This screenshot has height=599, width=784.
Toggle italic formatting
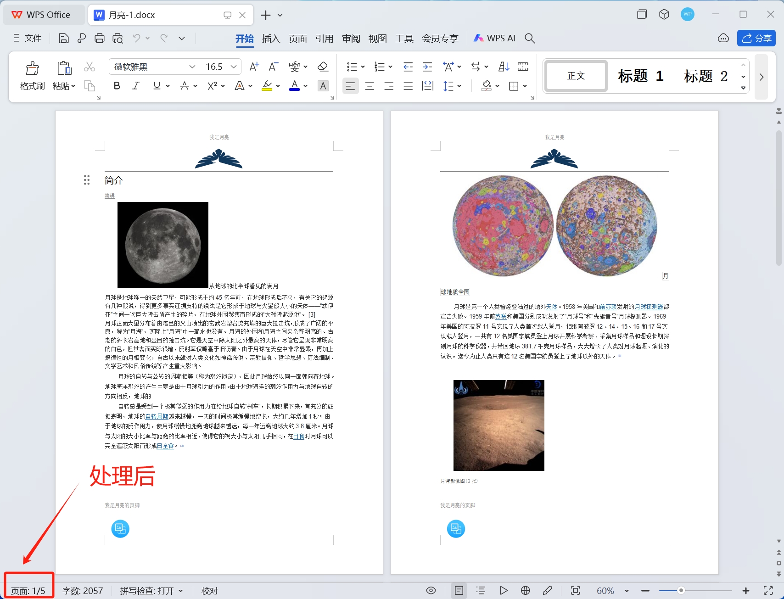[x=135, y=86]
